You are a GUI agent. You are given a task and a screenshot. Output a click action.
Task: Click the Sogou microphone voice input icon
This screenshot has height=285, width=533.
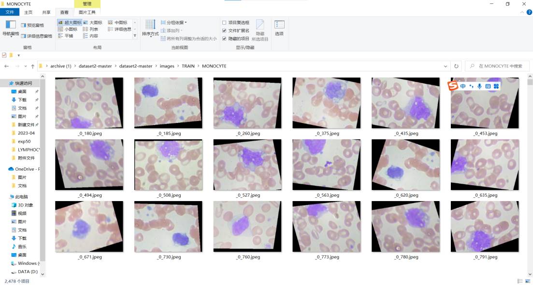tap(479, 86)
